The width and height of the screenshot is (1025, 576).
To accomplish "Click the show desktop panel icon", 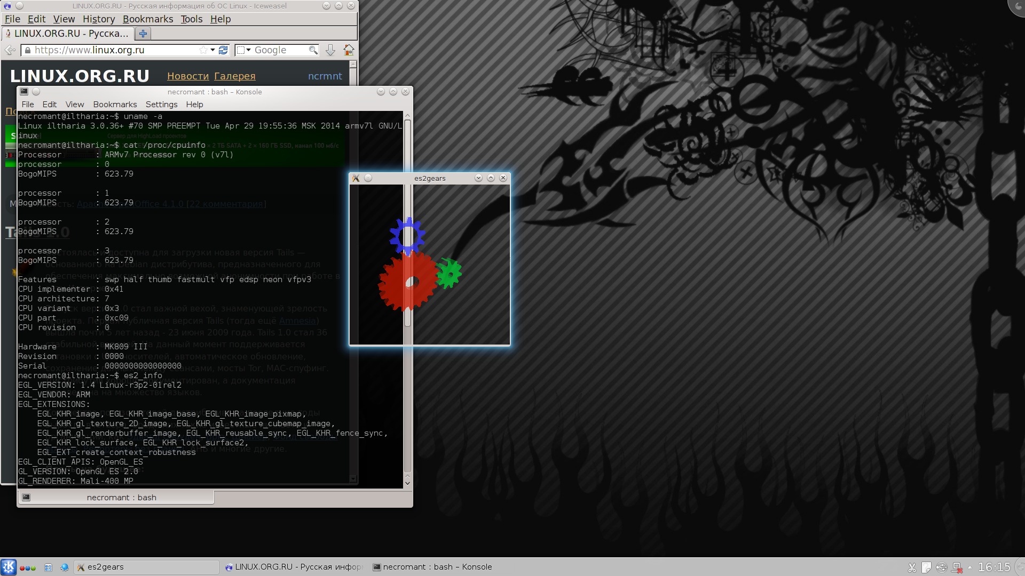I will tap(48, 567).
